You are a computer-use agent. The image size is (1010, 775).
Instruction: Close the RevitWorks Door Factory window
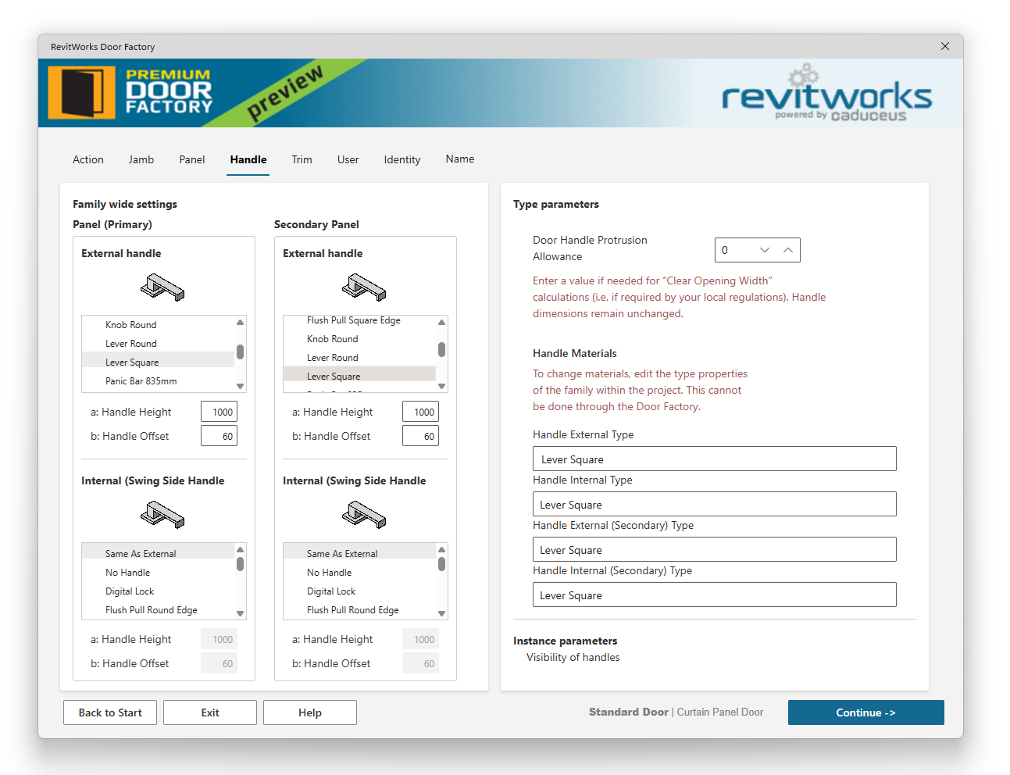pyautogui.click(x=945, y=46)
